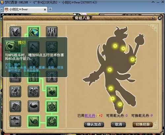
Task: Click the 奇经八脉 panel title
Action: tap(82, 18)
